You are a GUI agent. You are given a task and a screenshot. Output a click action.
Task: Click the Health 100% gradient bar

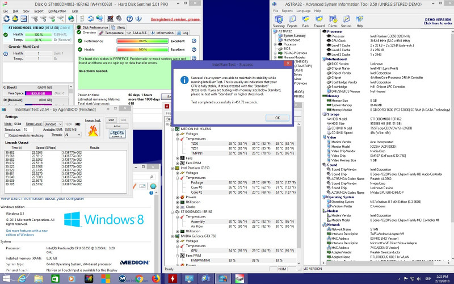click(142, 49)
